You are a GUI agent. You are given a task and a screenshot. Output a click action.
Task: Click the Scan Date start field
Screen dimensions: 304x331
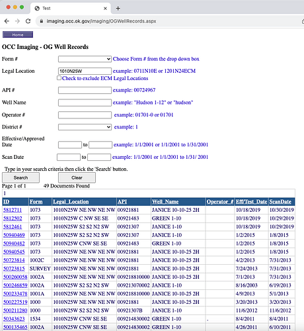click(x=69, y=157)
